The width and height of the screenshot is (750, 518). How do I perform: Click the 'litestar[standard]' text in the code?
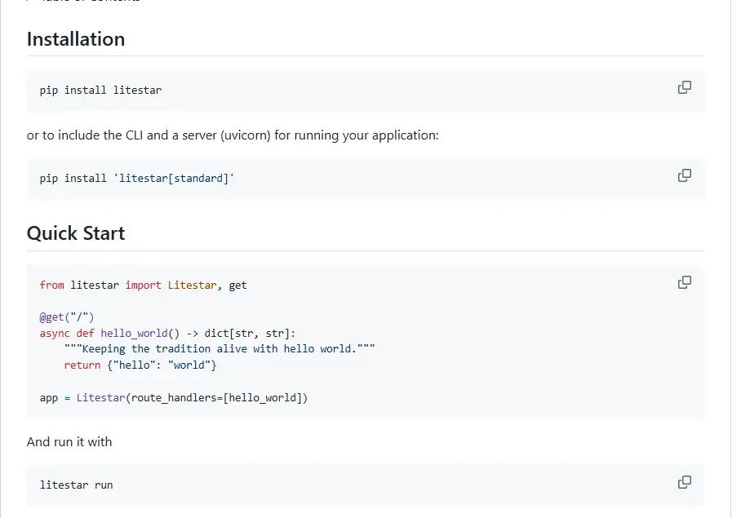[174, 178]
